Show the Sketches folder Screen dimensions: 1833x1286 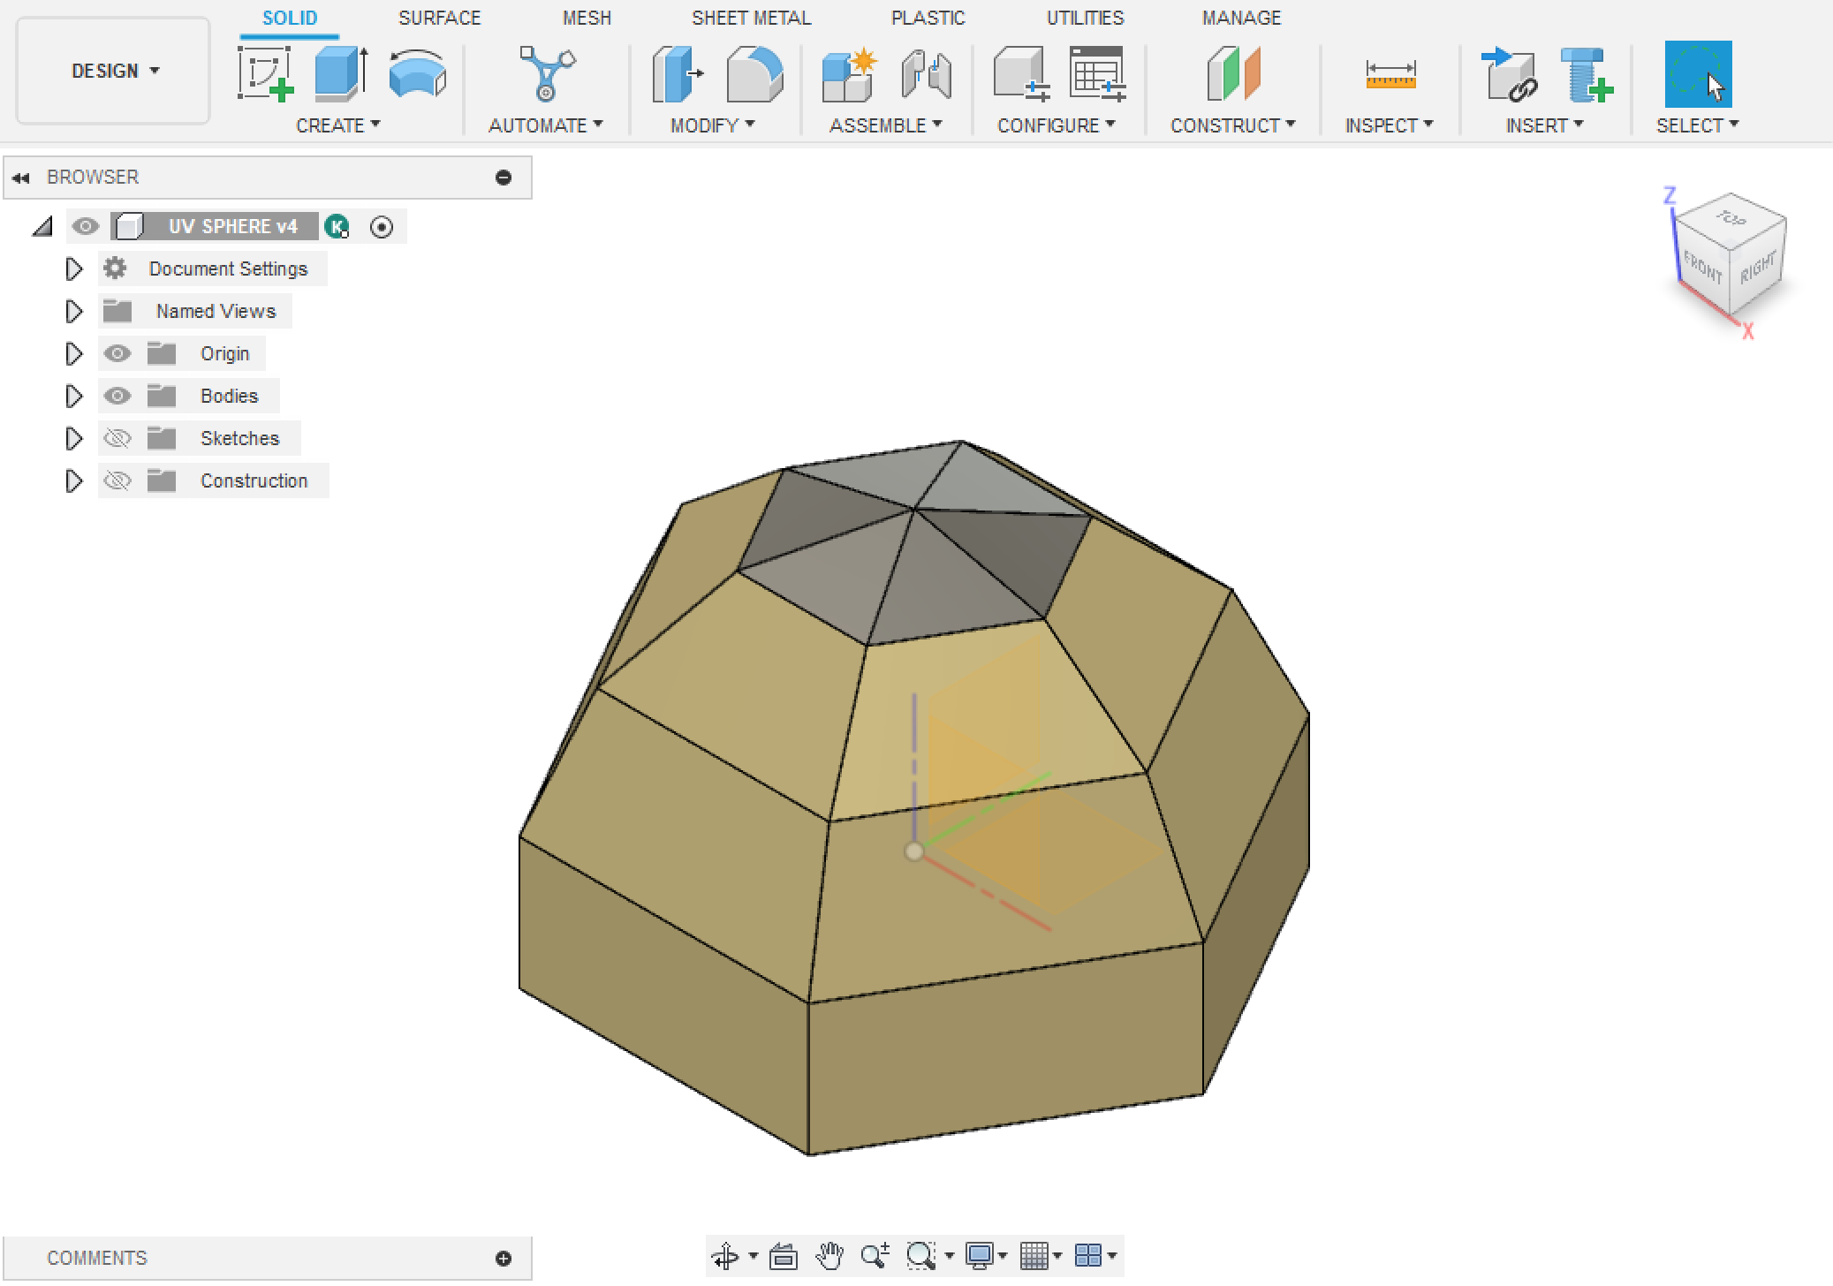[x=117, y=438]
